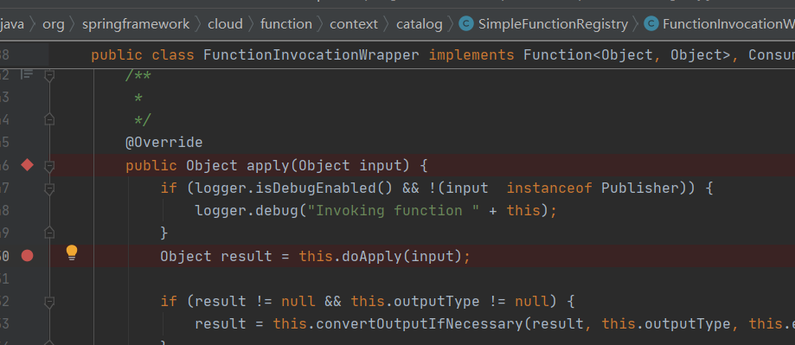
Task: Click fold end marker after logger.debug block
Action: coord(49,233)
